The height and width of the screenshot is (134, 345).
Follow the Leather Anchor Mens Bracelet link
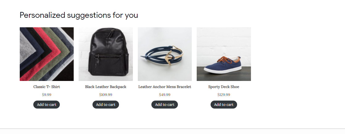(165, 87)
